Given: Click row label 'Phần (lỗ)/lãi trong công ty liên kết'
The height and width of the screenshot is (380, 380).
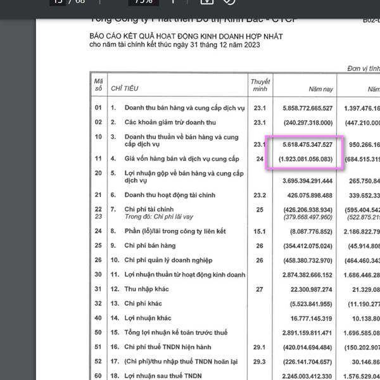Looking at the screenshot, I should (175, 231).
